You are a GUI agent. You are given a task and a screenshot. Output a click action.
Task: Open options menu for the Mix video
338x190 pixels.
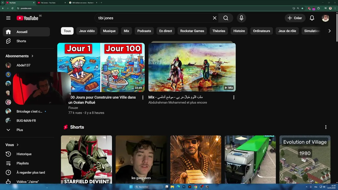(x=234, y=97)
